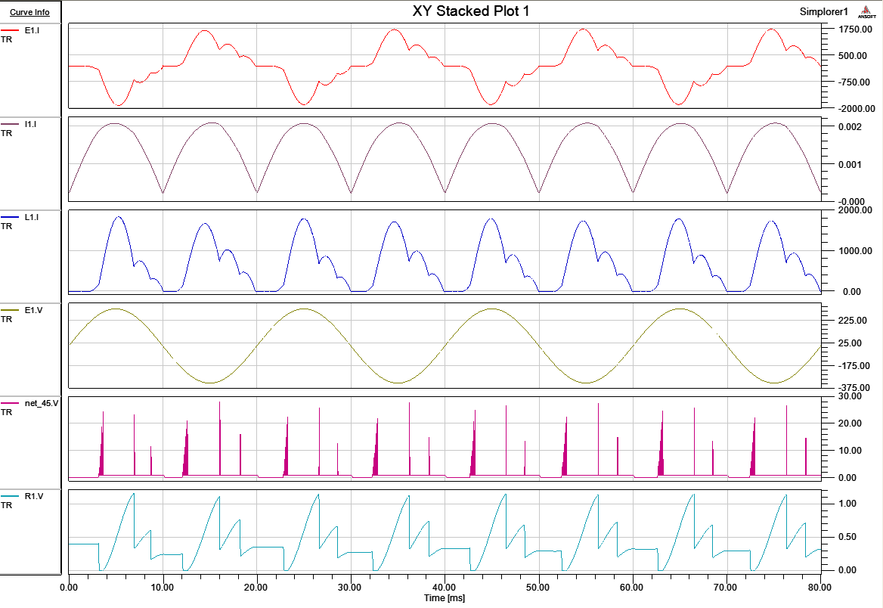
Task: Select the E1.I curve label
Action: pyautogui.click(x=32, y=29)
